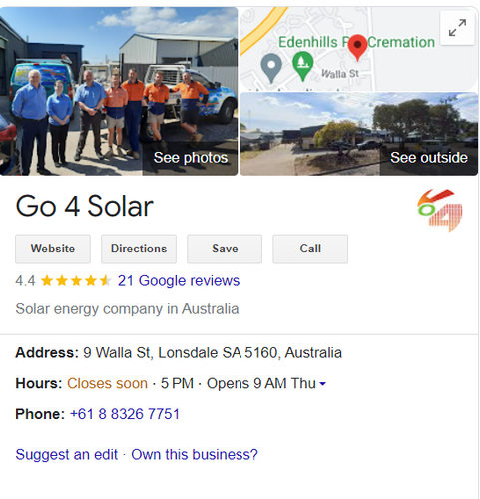Expand the map with the arrows icon

pyautogui.click(x=457, y=28)
